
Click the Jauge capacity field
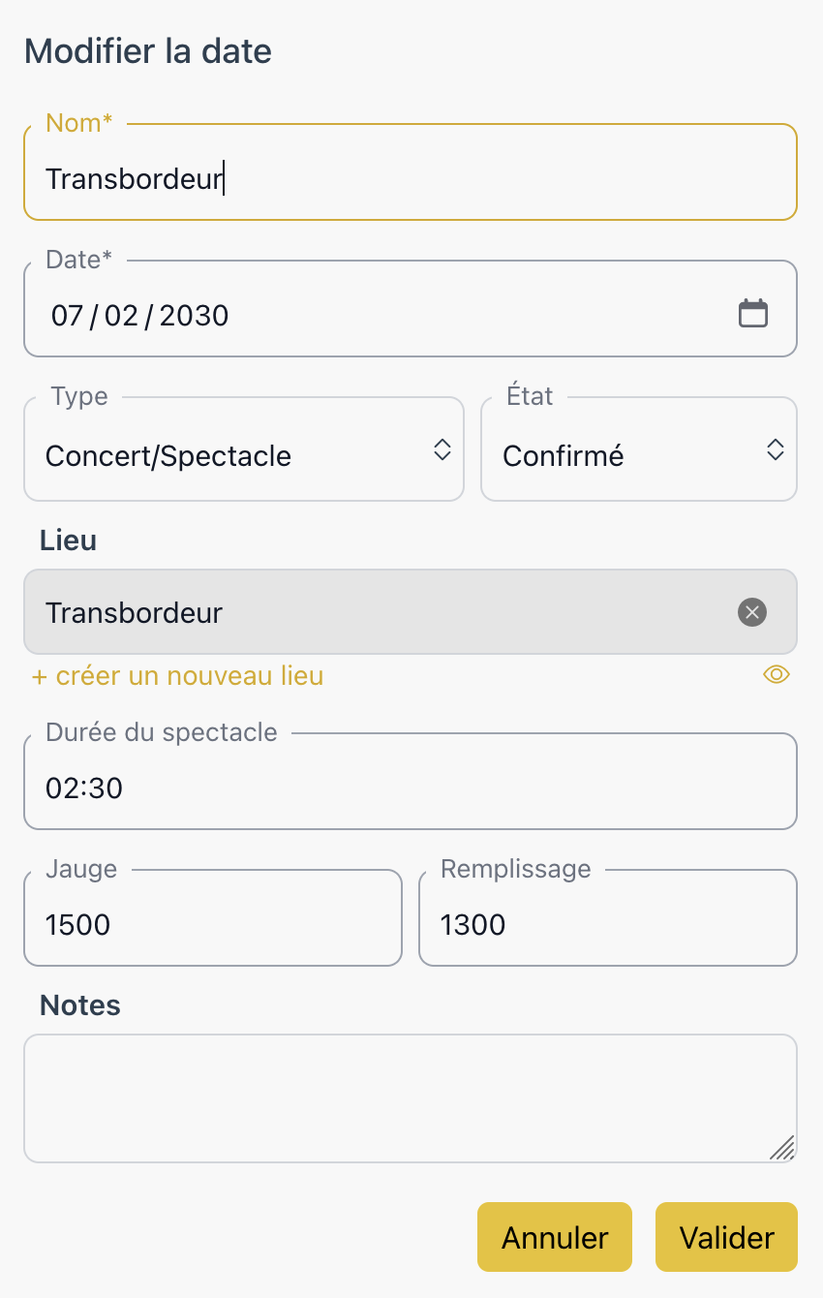pos(212,924)
